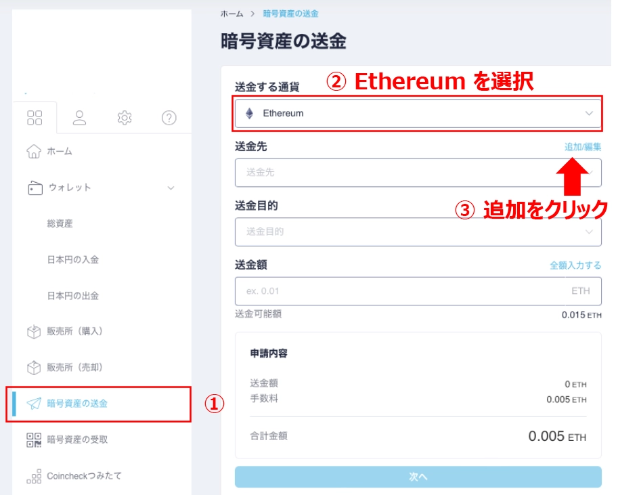This screenshot has height=495, width=618.
Task: Open the 送金目的 purpose dropdown
Action: [418, 232]
